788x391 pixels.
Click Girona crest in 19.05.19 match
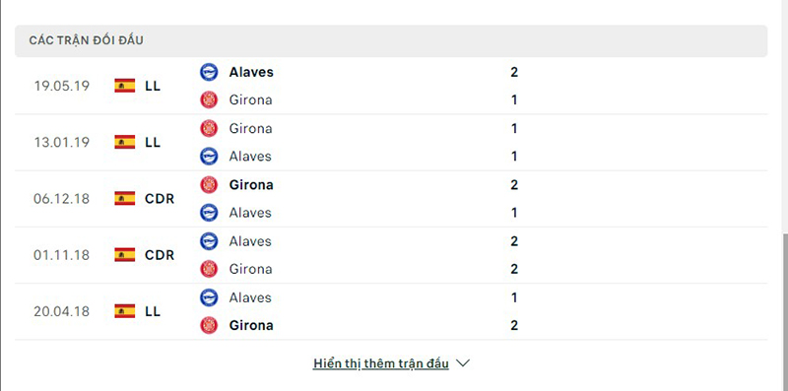click(209, 99)
